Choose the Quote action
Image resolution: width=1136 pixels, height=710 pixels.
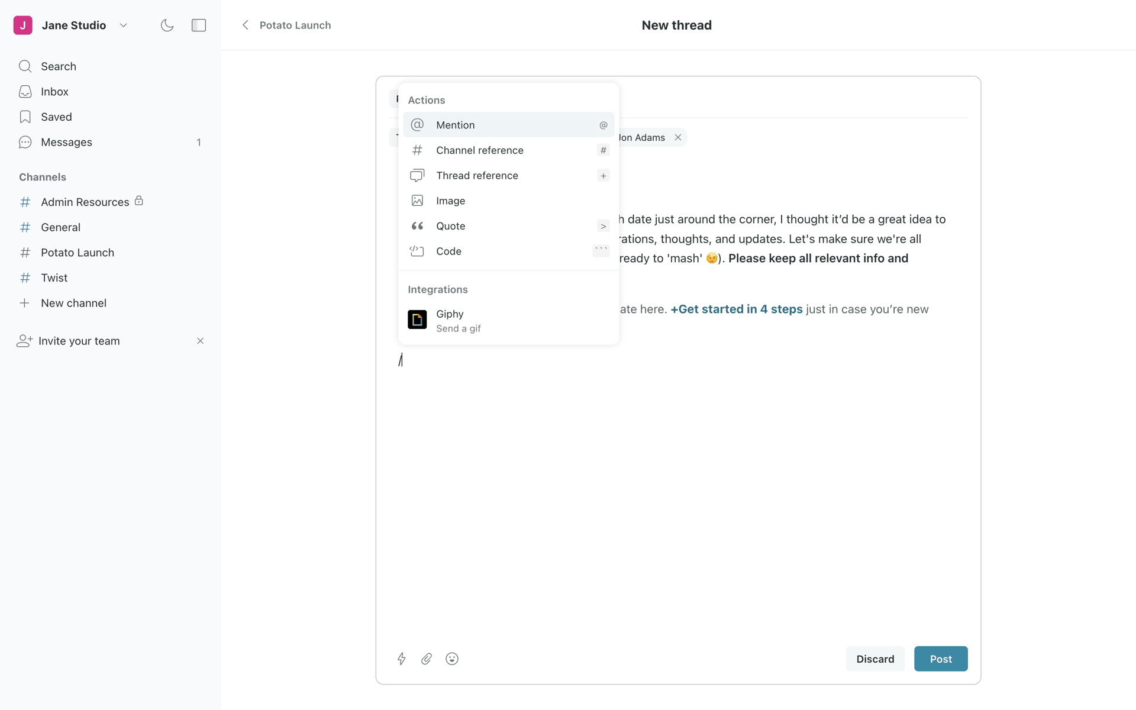509,226
